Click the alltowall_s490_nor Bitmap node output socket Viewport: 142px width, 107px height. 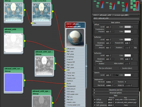(25, 80)
